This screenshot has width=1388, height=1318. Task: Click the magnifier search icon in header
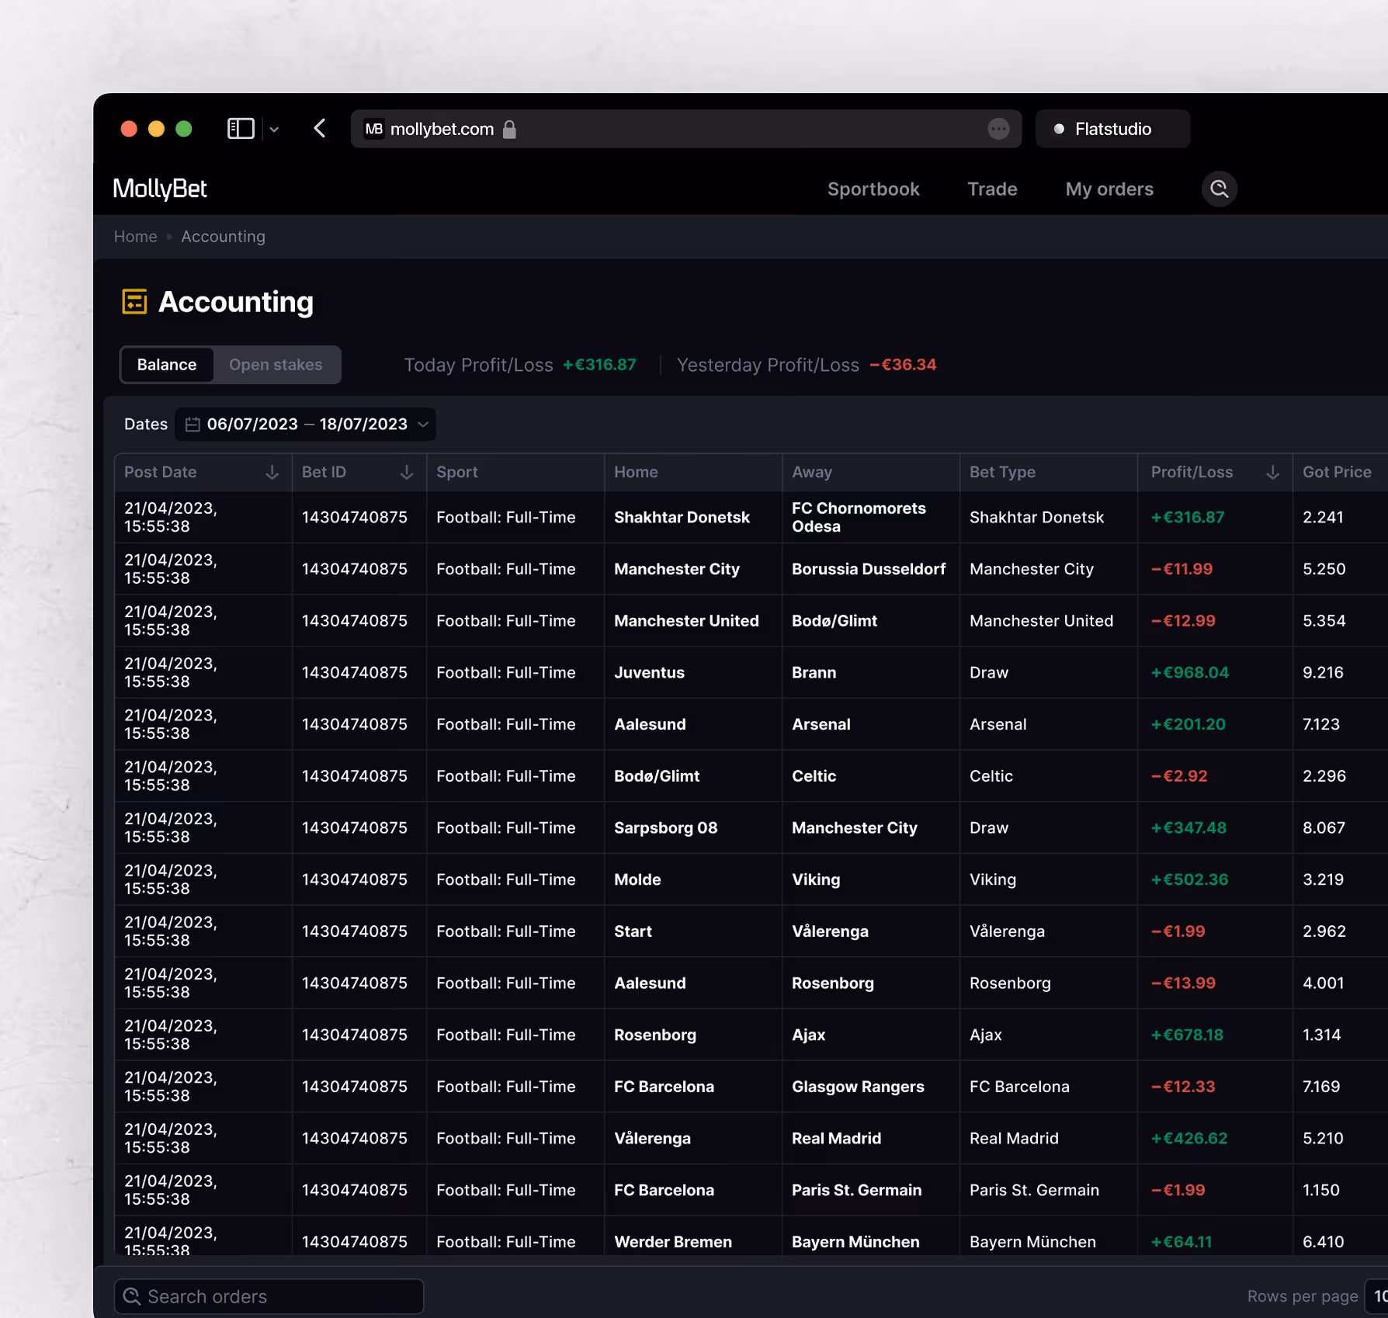point(1220,189)
